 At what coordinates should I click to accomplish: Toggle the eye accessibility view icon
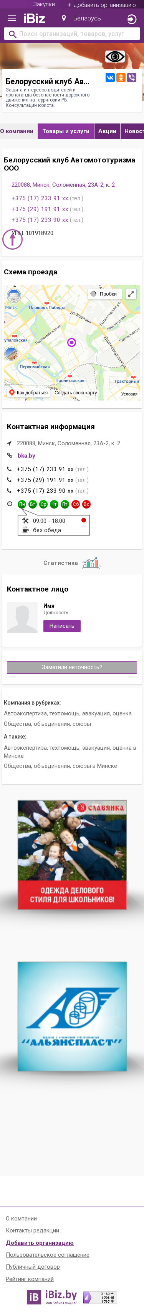pyautogui.click(x=115, y=57)
